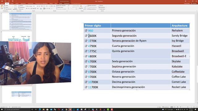Click the Nueva diapositiva icon

pos(15,6)
